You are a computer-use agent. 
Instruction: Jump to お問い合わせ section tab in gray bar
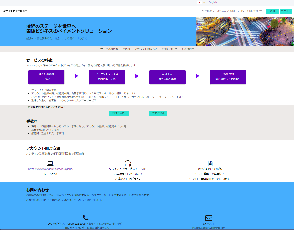(x=169, y=49)
